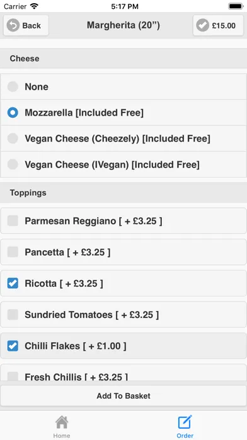Tap the Margherita (20") title

123,25
